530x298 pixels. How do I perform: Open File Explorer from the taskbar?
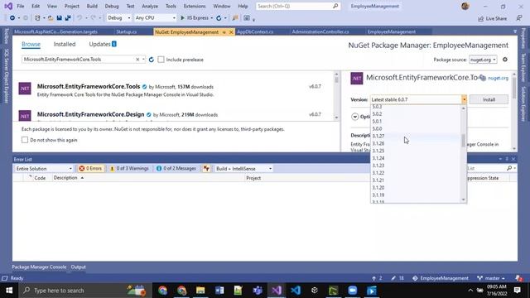200,291
